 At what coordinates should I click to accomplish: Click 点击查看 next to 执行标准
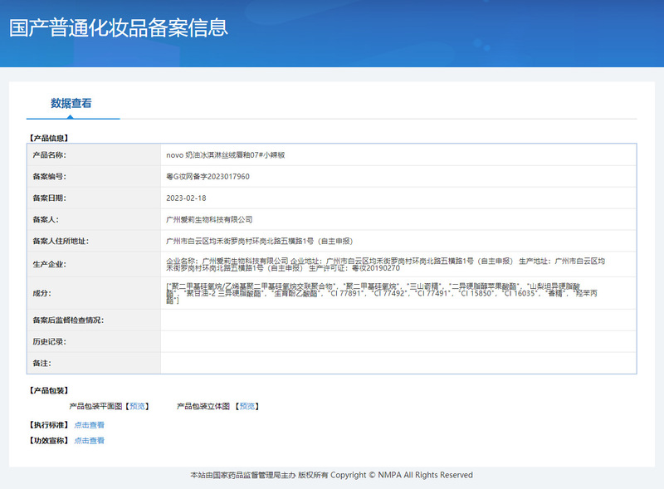click(89, 424)
